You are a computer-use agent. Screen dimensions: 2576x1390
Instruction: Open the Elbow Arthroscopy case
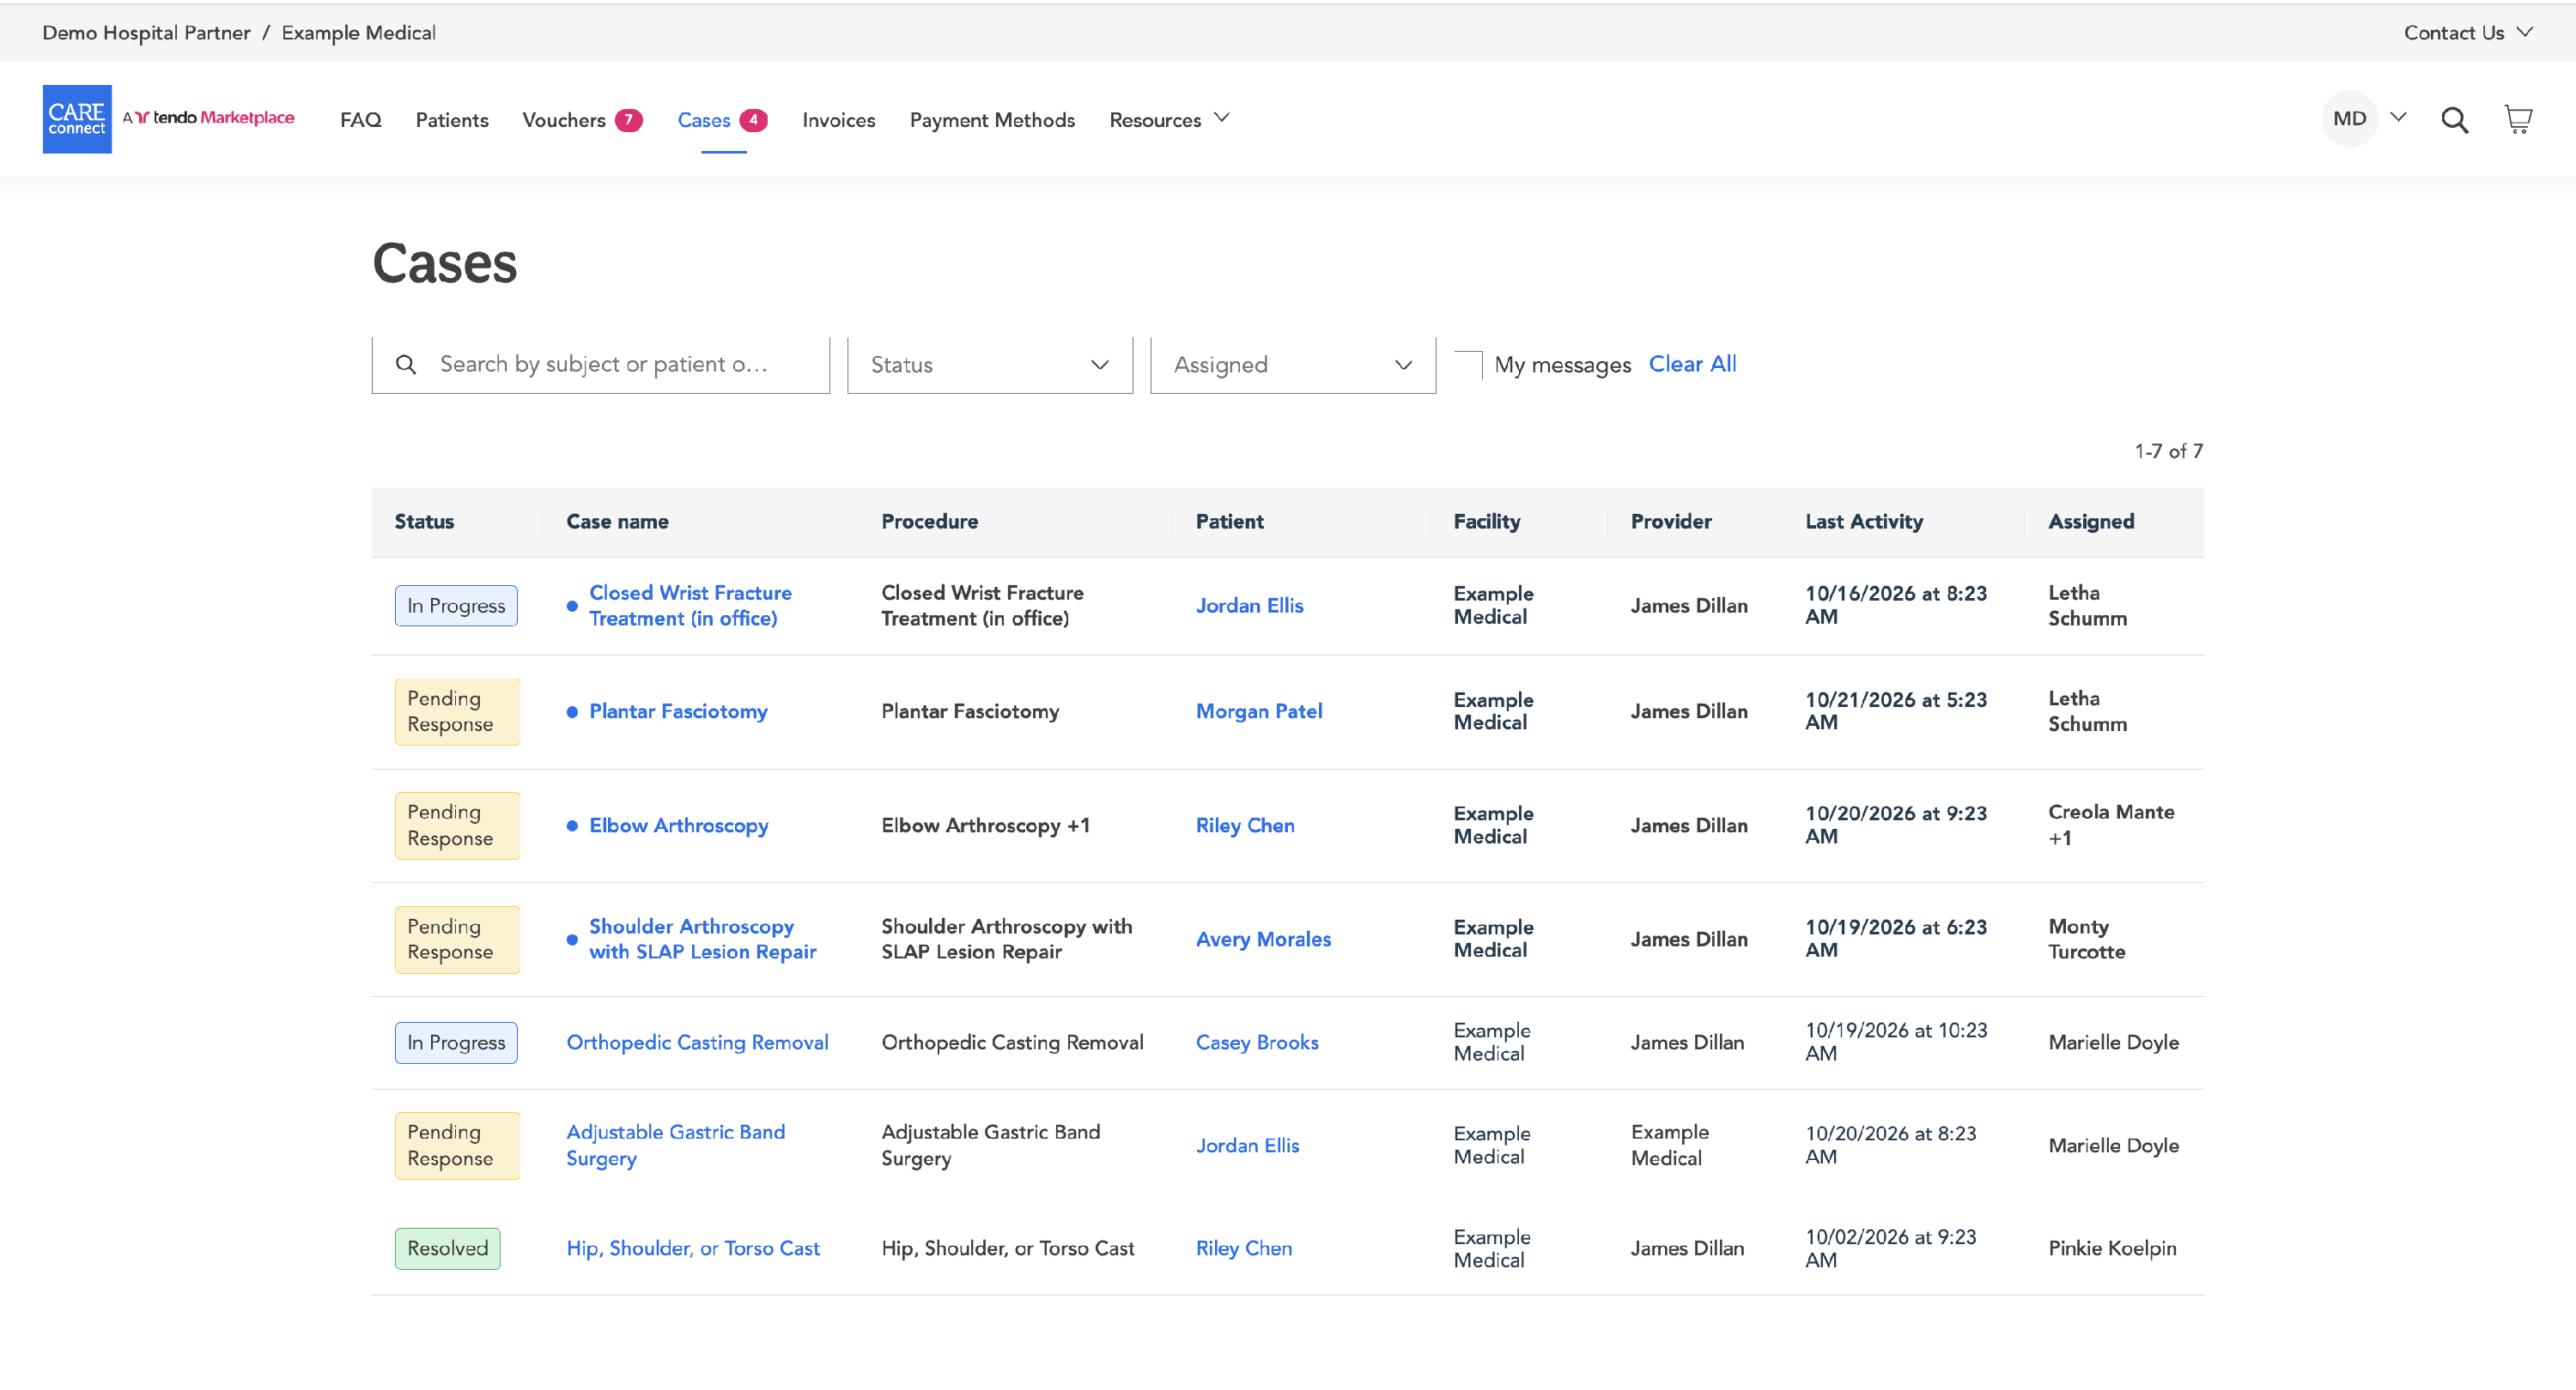coord(679,825)
